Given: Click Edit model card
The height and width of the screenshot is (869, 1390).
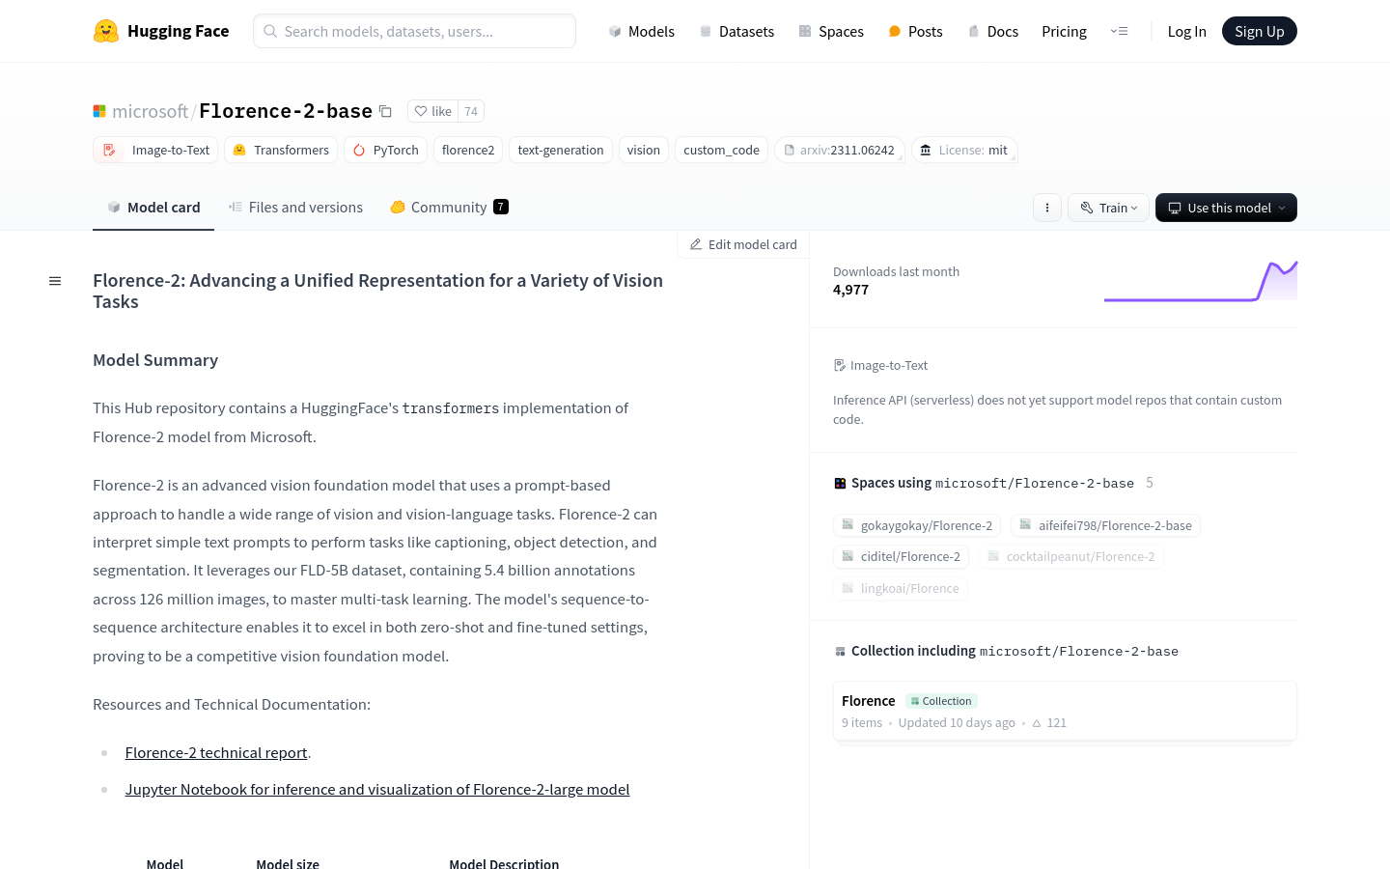Looking at the screenshot, I should pyautogui.click(x=742, y=244).
